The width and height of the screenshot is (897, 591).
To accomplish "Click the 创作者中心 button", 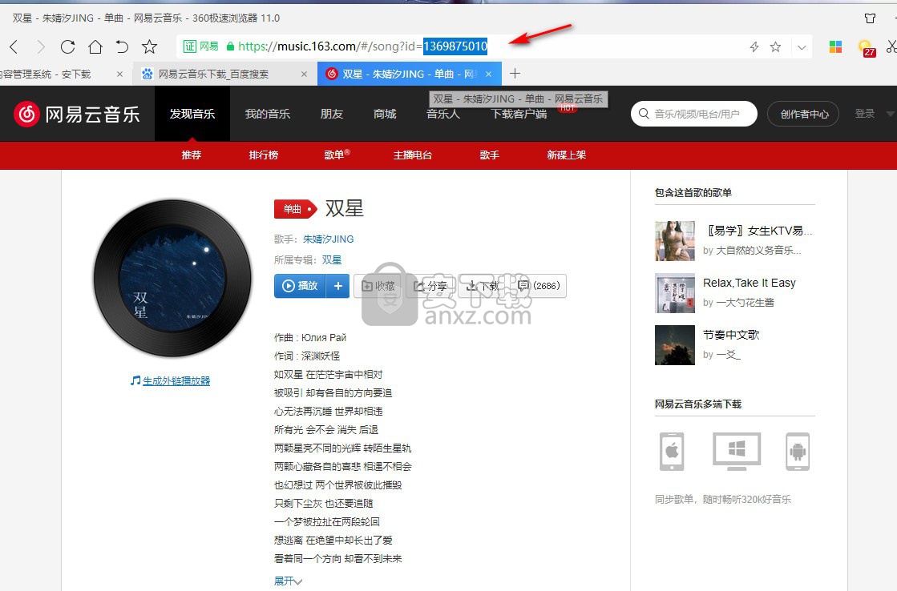I will [804, 114].
